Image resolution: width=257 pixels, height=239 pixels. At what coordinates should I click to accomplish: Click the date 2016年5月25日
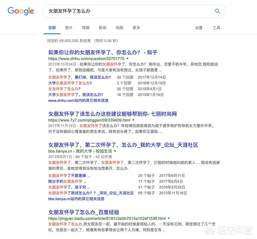(172, 187)
